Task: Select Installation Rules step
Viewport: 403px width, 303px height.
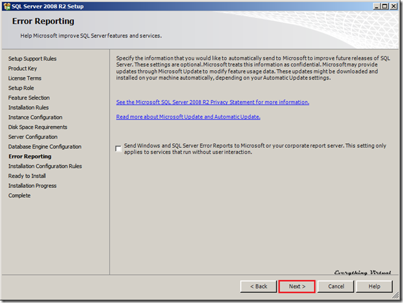Action: 29,108
